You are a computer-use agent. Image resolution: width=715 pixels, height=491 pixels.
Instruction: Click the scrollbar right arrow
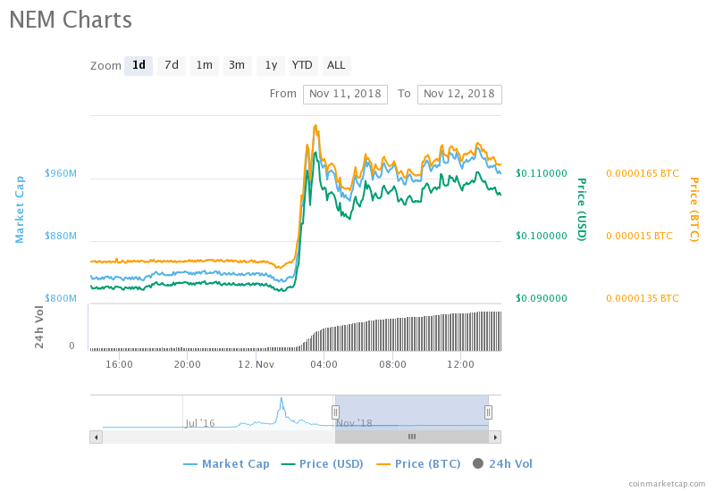(496, 437)
